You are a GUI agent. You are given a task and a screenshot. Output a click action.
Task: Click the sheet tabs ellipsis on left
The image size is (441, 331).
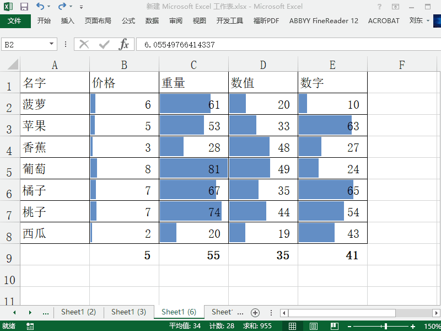tap(46, 313)
